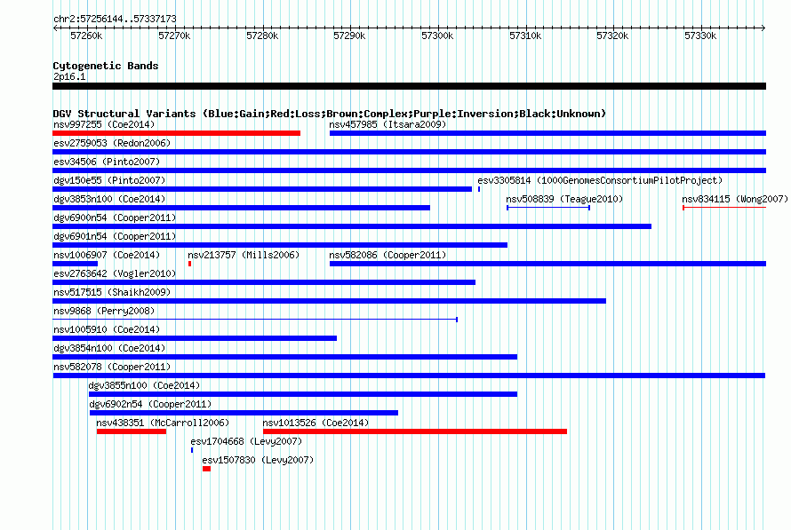Screen dimensions: 791x530
Task: Open nsv213757 (Mills2006) label
Action: (x=244, y=255)
